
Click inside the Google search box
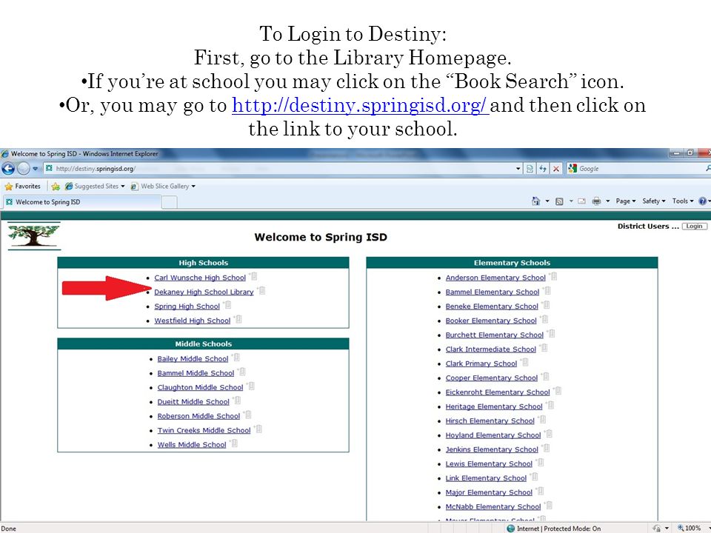pos(639,169)
